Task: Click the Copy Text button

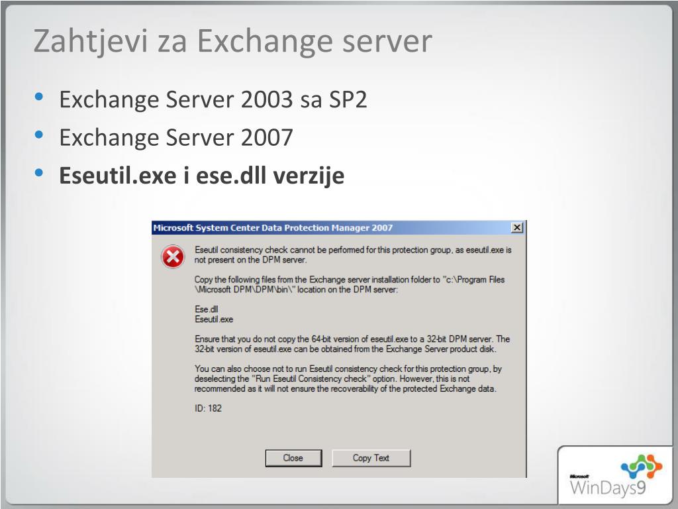Action: tap(371, 458)
